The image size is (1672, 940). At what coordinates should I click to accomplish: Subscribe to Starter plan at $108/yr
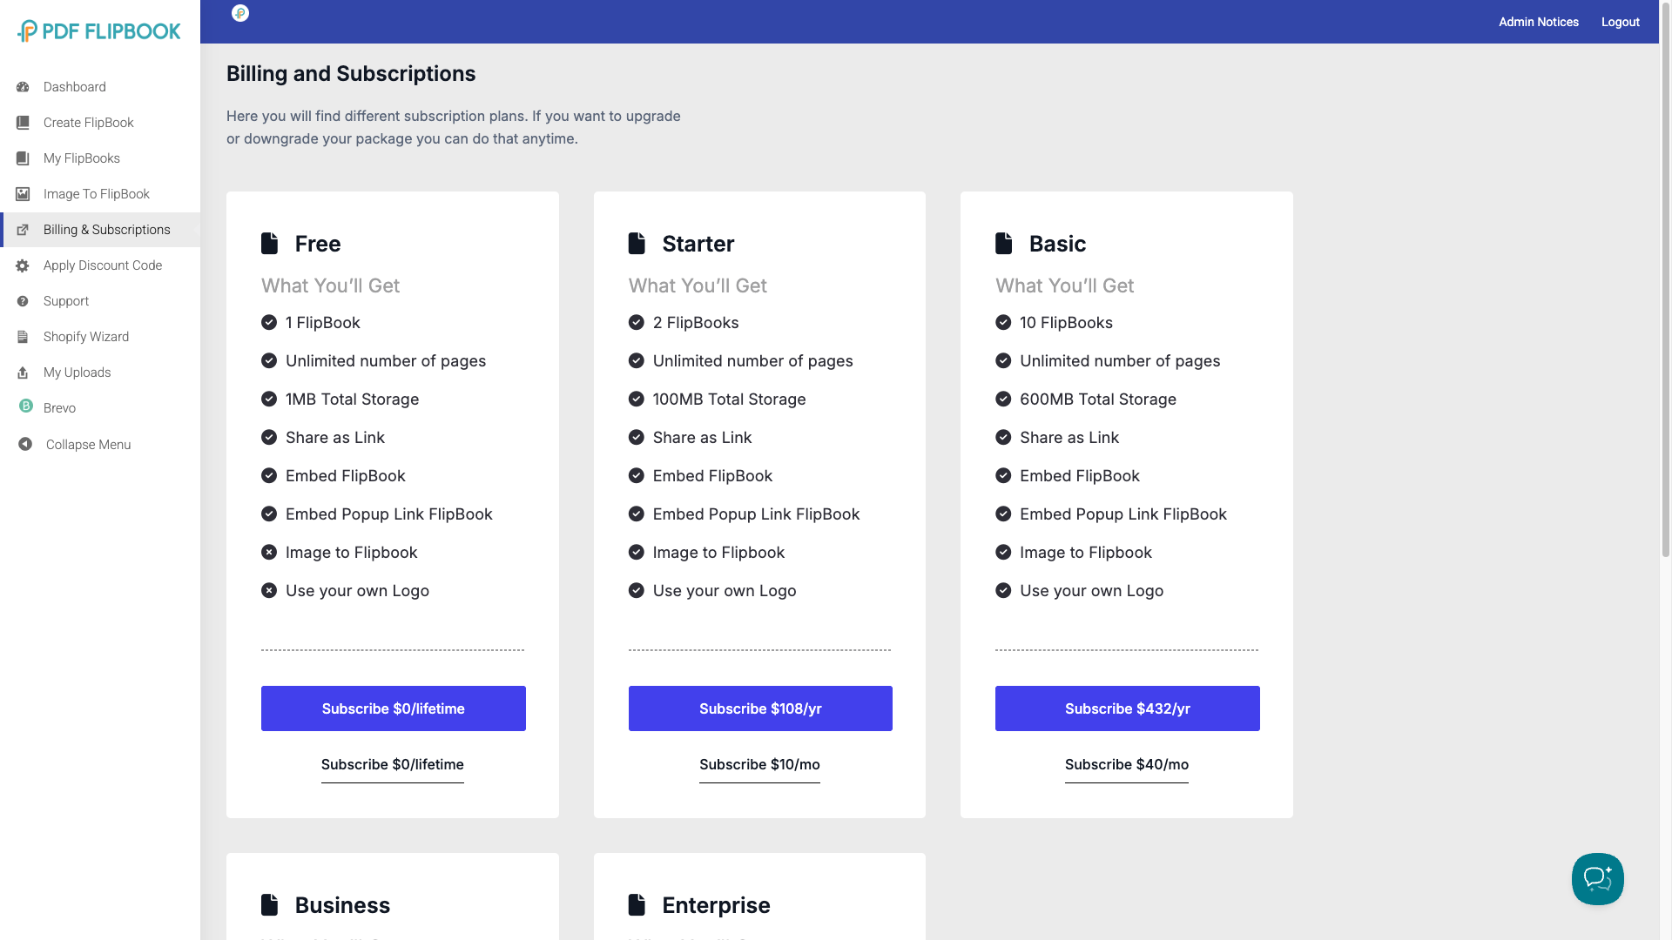(x=760, y=708)
